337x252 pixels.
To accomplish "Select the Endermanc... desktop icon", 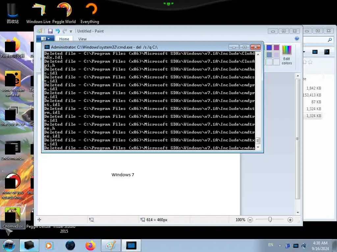I will tap(13, 150).
